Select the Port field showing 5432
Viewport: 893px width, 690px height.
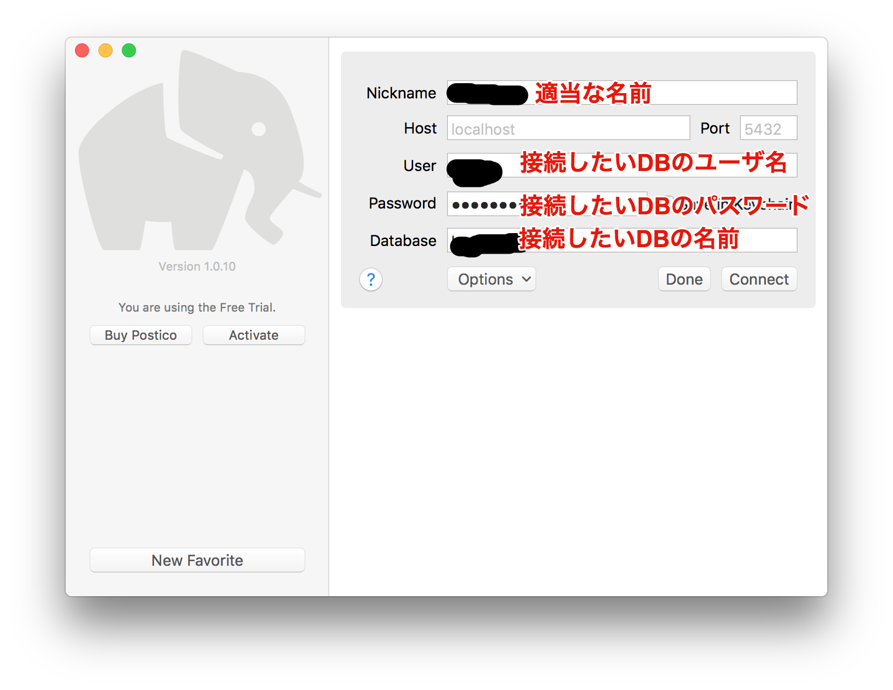(x=768, y=128)
